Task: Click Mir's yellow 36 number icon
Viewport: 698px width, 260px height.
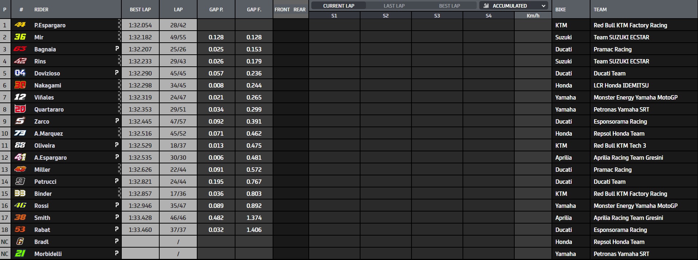Action: pos(20,37)
